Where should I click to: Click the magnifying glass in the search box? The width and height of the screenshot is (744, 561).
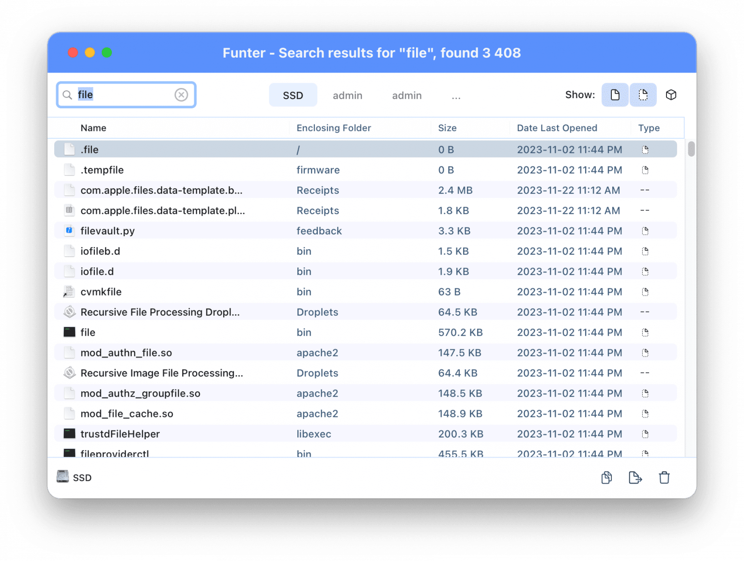click(68, 95)
